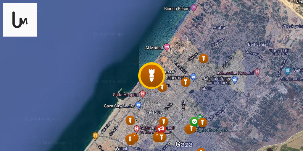Viewport: 303px width, 151px height.
Task: Select the orange restaurant pin on coast
Action: 95,136
